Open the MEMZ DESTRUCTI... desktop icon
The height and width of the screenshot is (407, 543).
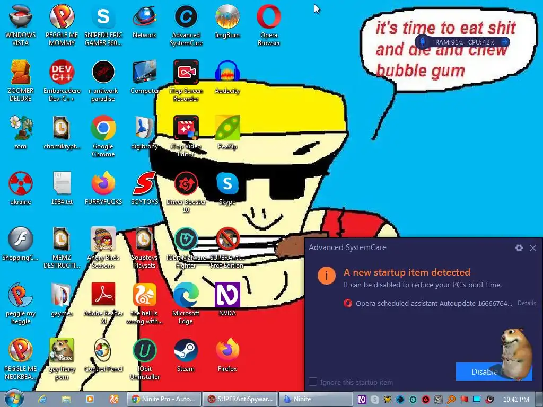pos(62,248)
